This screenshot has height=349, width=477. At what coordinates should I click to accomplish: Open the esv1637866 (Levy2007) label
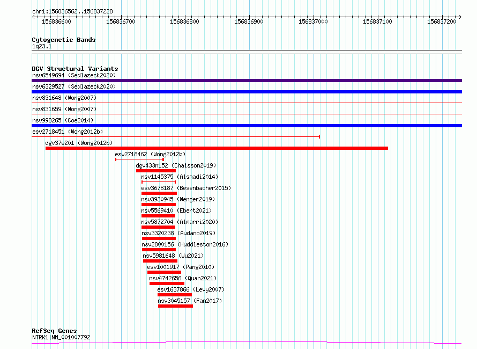(191, 289)
